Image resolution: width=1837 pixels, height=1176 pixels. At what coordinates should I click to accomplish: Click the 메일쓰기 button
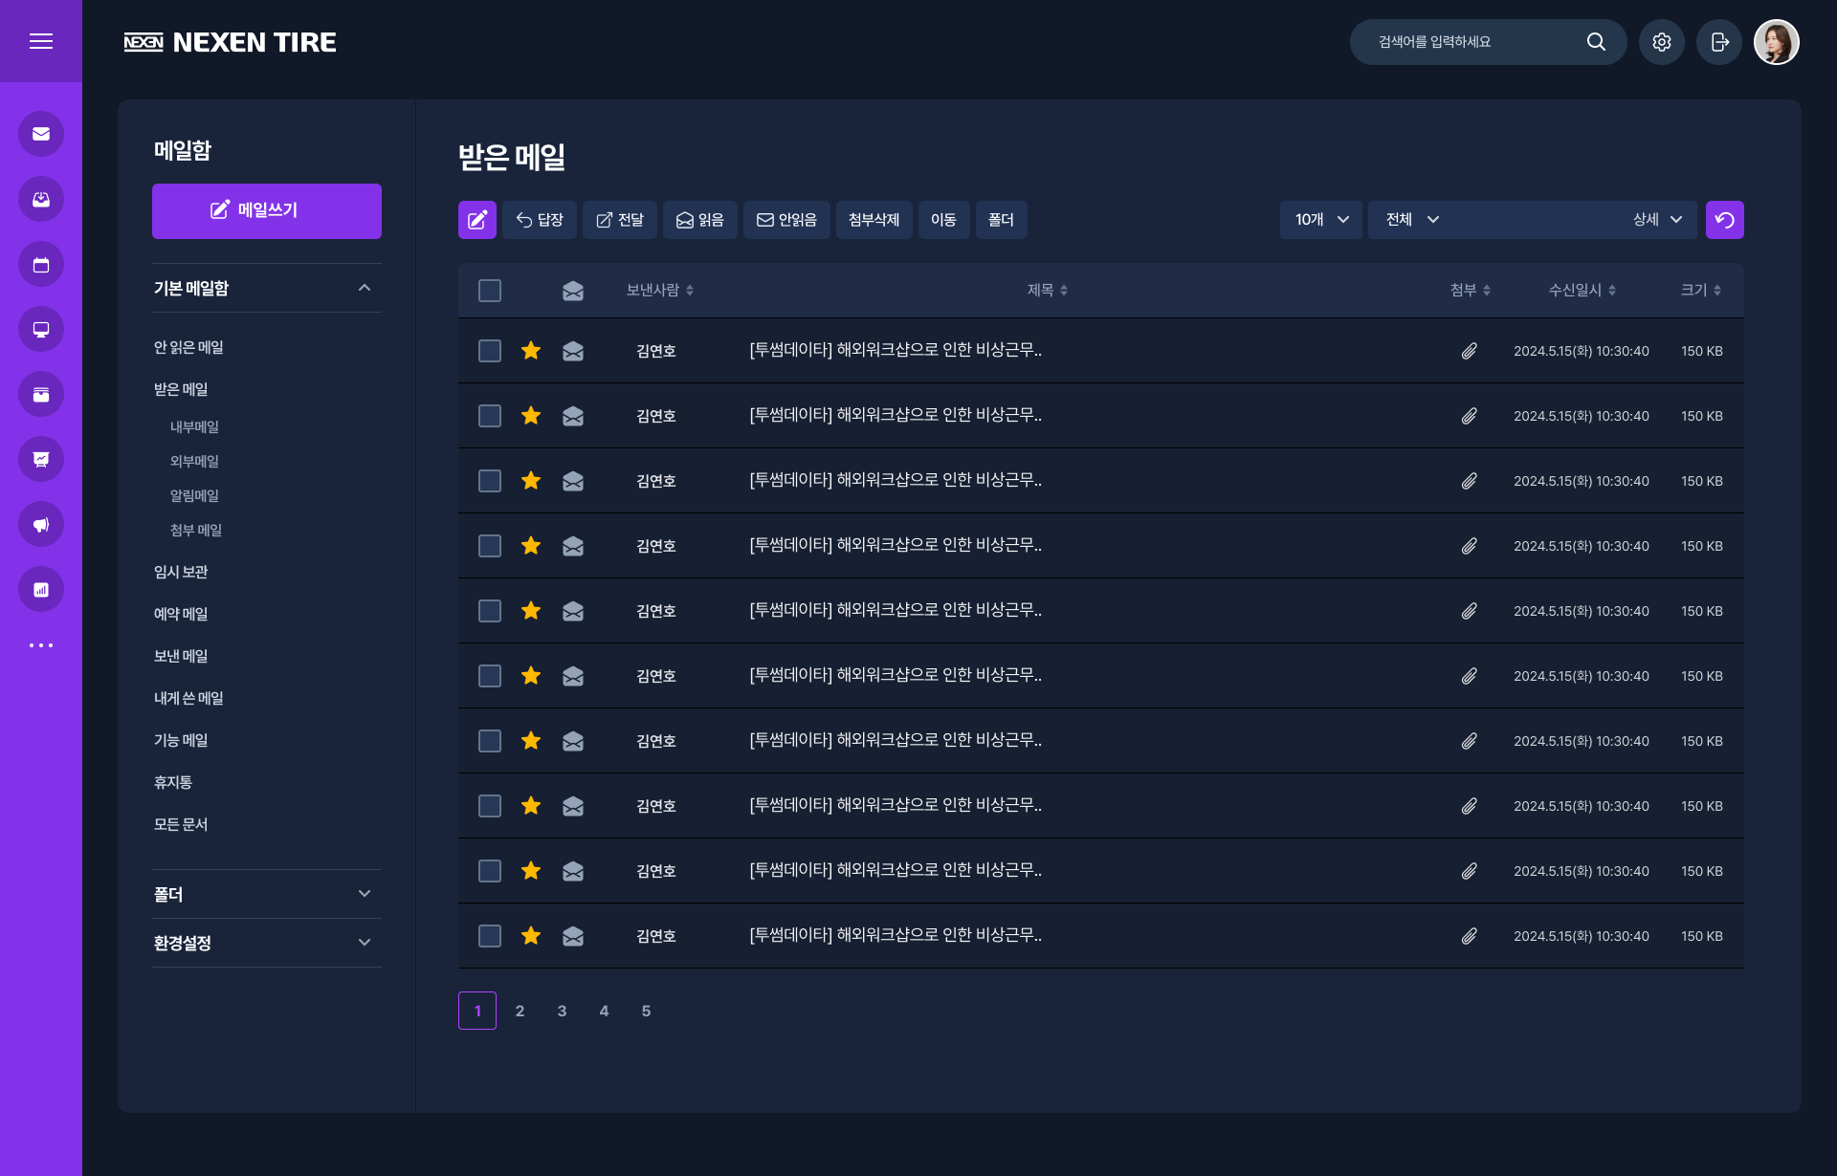coord(266,210)
